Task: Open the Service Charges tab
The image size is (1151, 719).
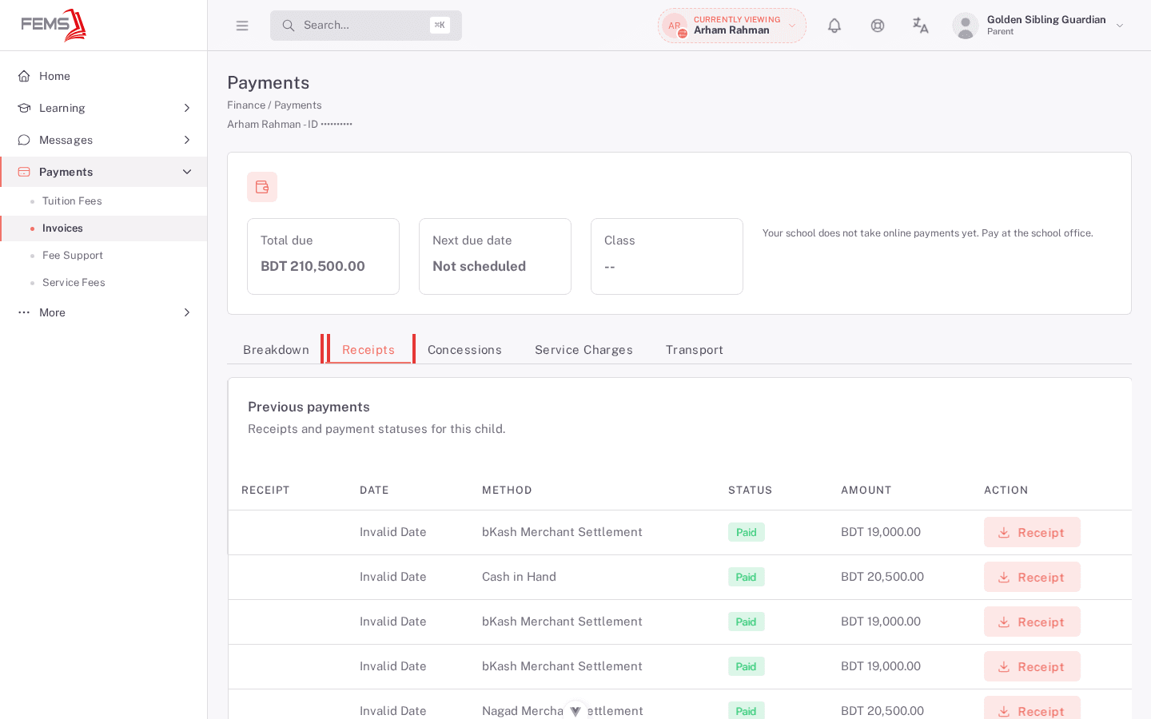Action: (583, 350)
